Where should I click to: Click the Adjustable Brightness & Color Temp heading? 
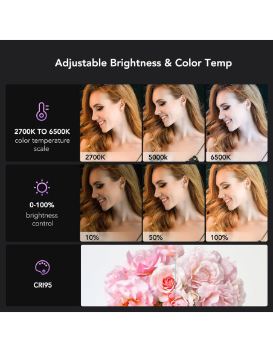(x=143, y=63)
